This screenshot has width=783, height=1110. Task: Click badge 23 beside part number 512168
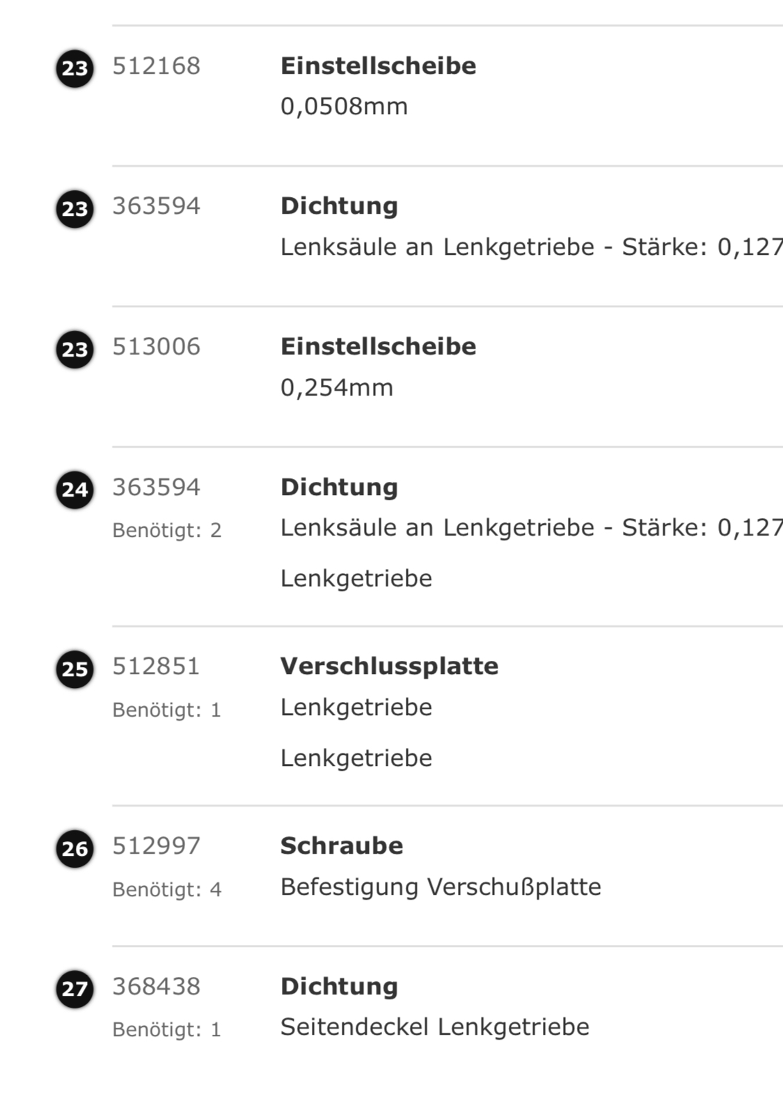[x=74, y=68]
